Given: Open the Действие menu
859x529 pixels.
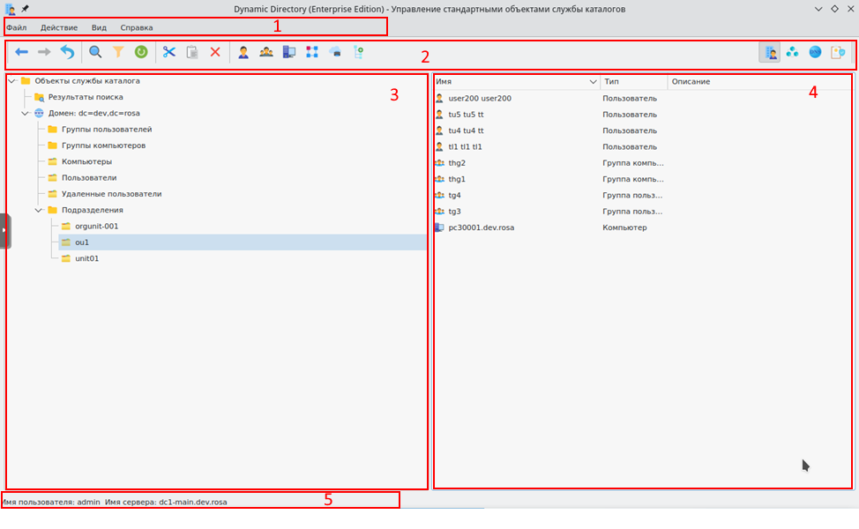Looking at the screenshot, I should [x=58, y=27].
